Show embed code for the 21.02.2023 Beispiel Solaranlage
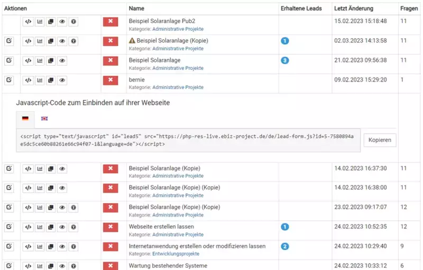Screen dimensions: 423x270 click(29, 60)
